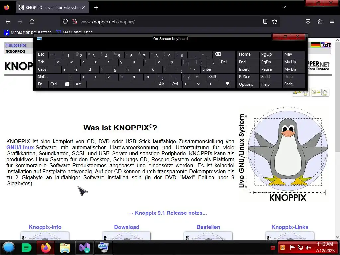Open Visual Studio Installer on taskbar

84,248
